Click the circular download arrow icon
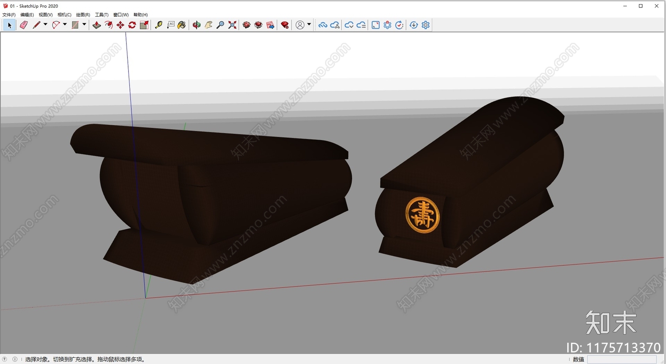Viewport: 666px width, 364px height. (x=414, y=25)
